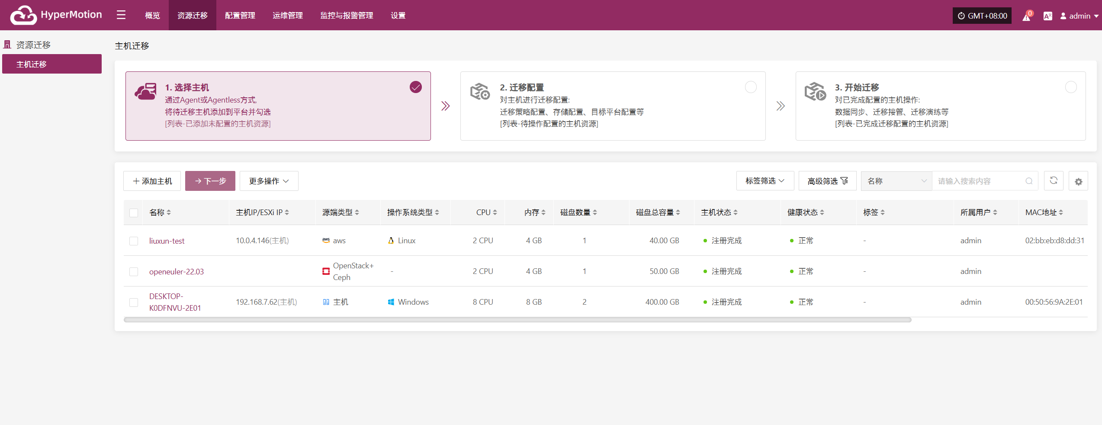
Task: Open the alert notifications bell icon
Action: pyautogui.click(x=1027, y=16)
